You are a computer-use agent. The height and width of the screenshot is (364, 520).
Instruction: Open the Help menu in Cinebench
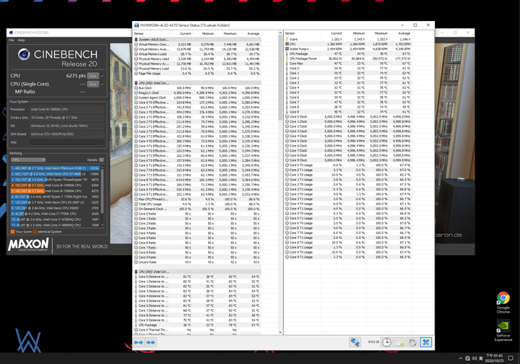21,40
